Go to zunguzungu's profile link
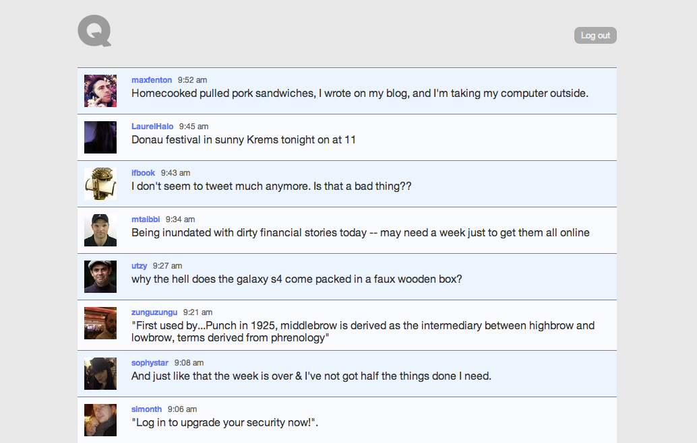 (x=154, y=312)
